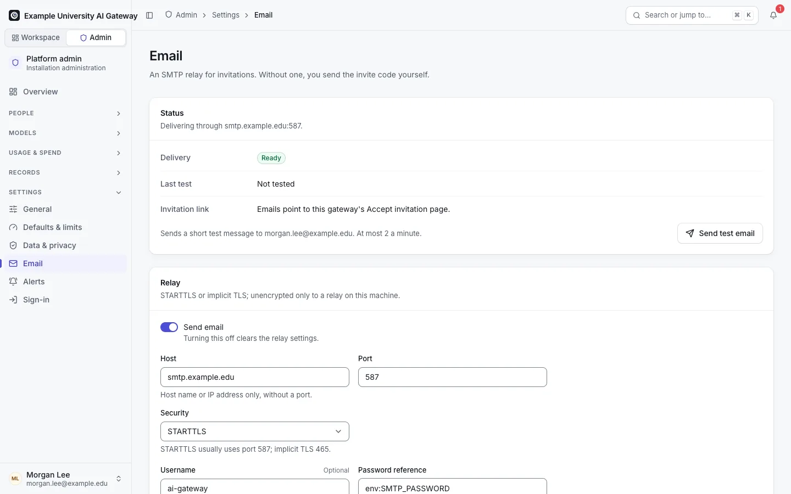Click the Not tested last test value

pyautogui.click(x=276, y=184)
